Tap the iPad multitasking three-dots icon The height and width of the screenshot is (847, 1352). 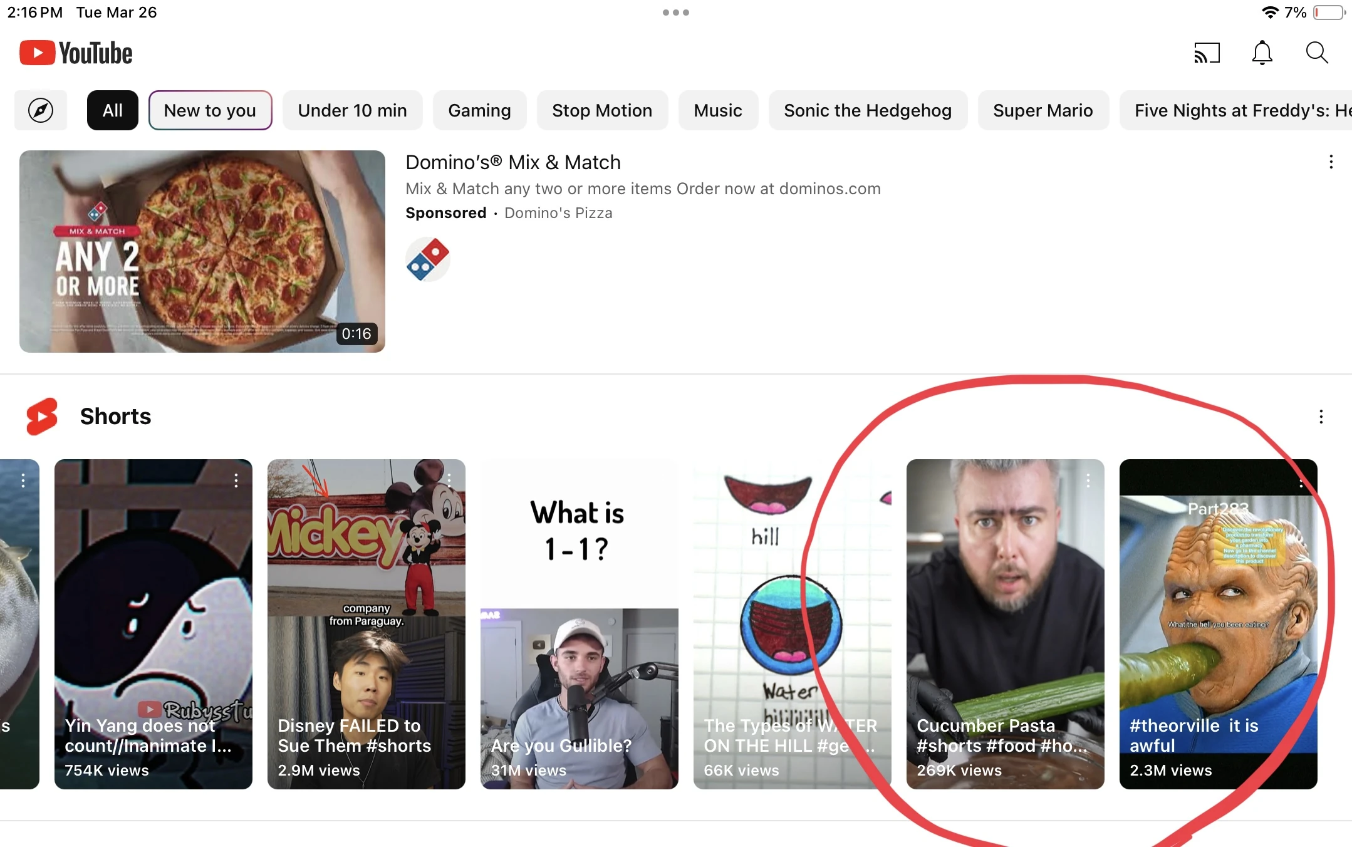(675, 13)
